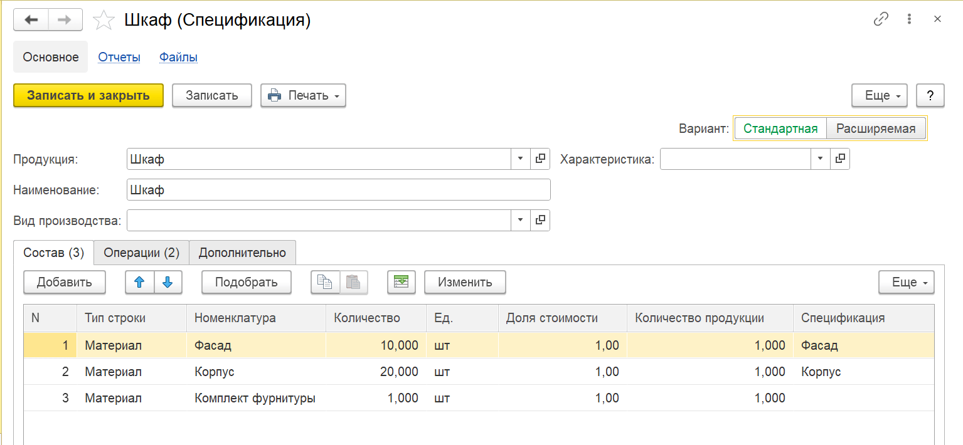Open the Вид производства dropdown
This screenshot has height=445, width=963.
point(520,220)
